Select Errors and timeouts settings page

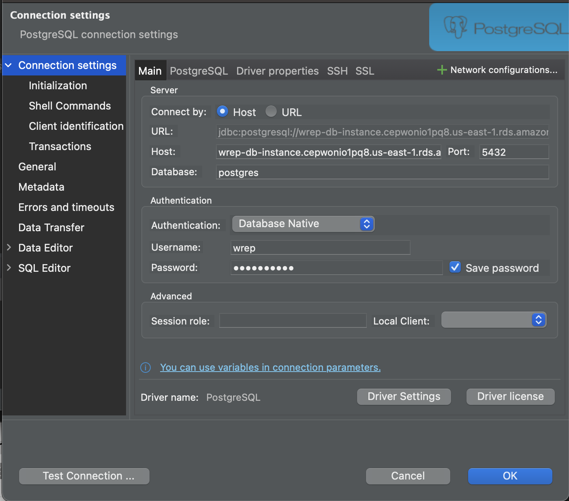tap(66, 207)
